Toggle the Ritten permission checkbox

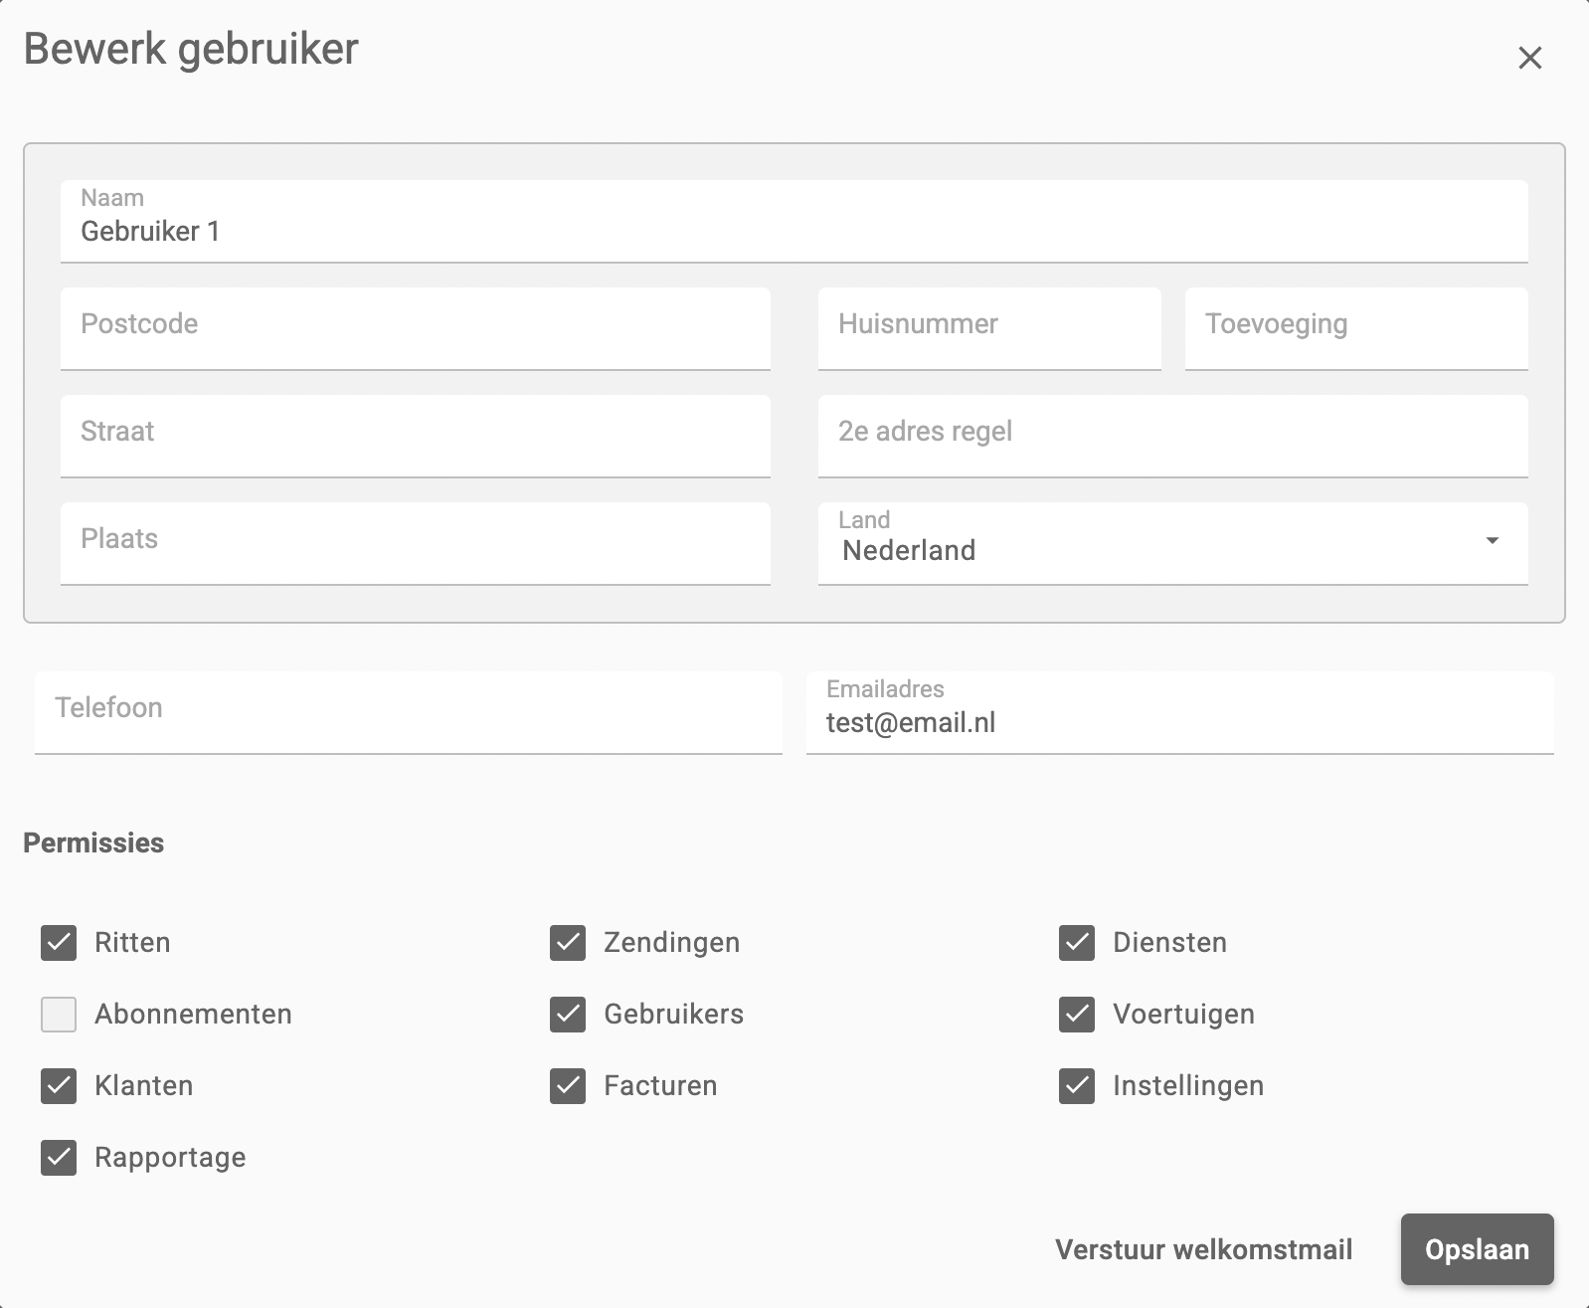(x=59, y=942)
